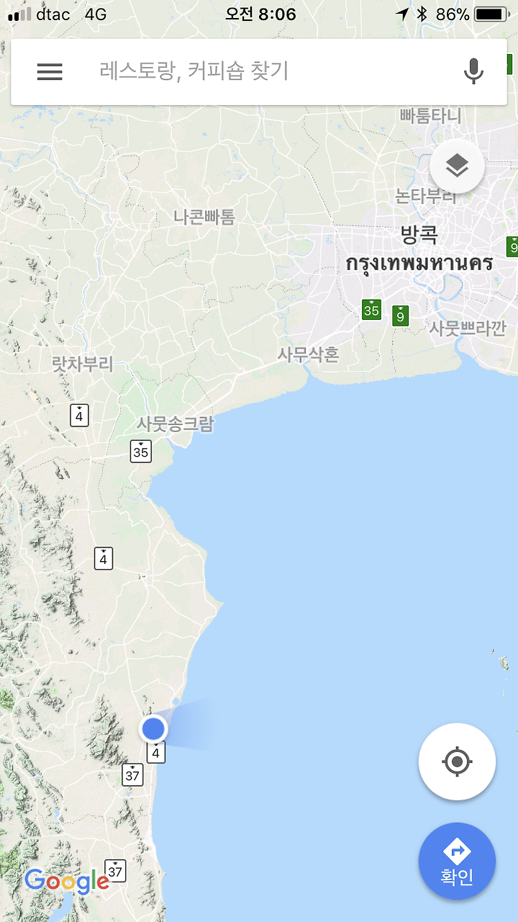
Task: Tap the blue current location dot
Action: point(153,729)
